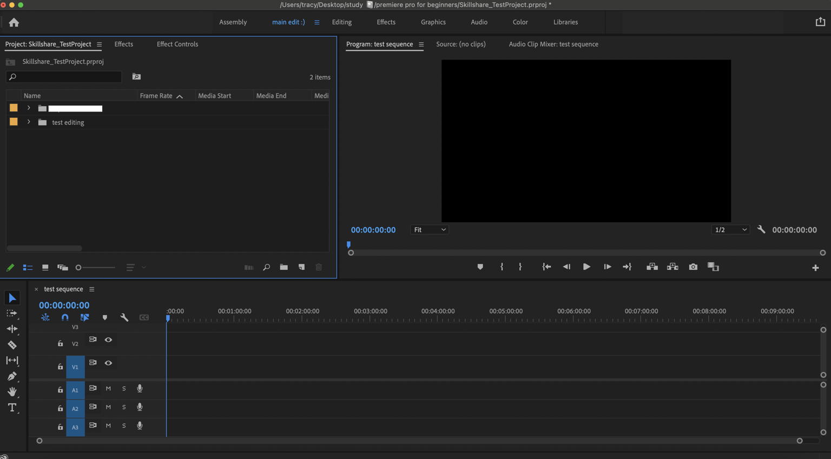The image size is (831, 459).
Task: Open main edit workspace menu
Action: 317,22
